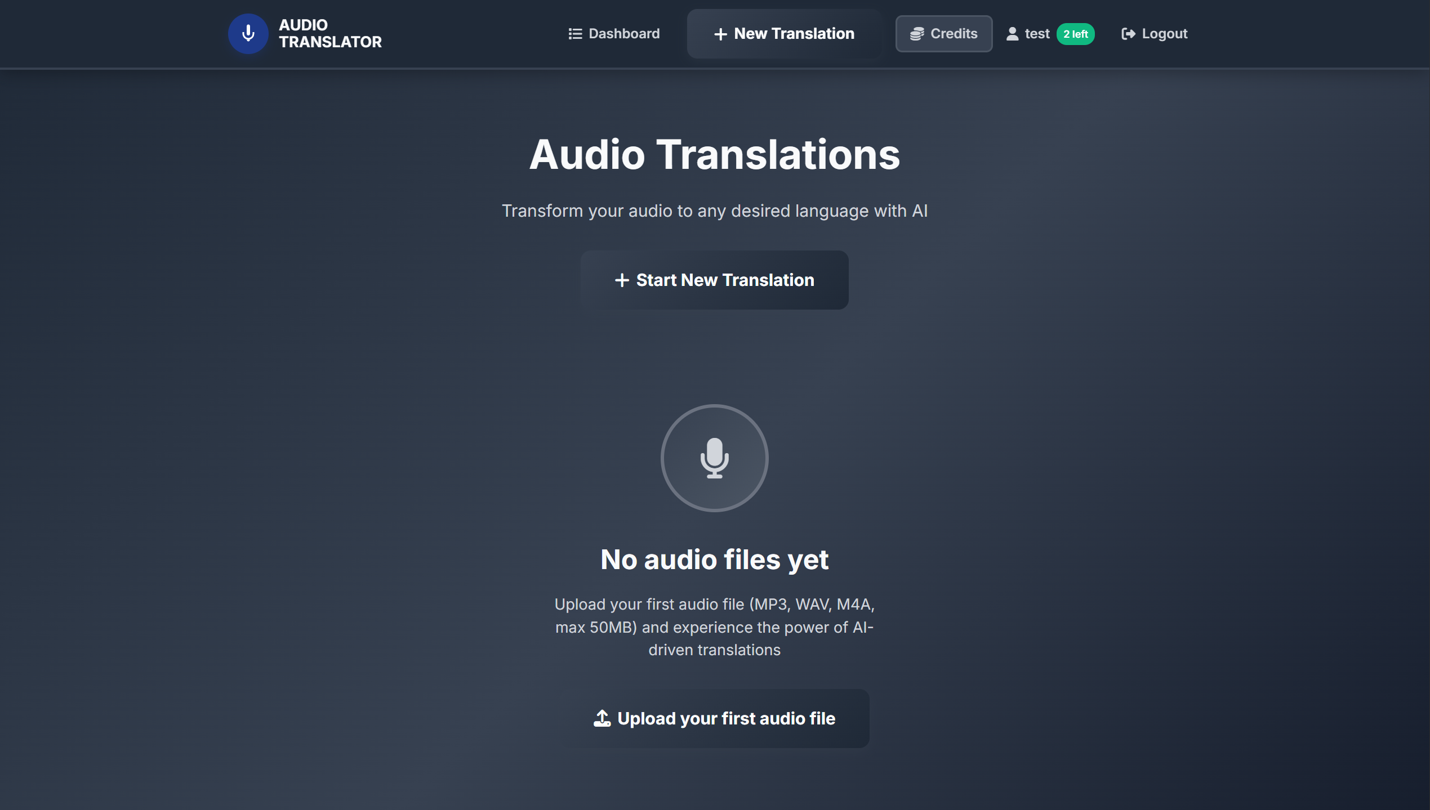Click the upload icon on the bottom button

point(602,718)
